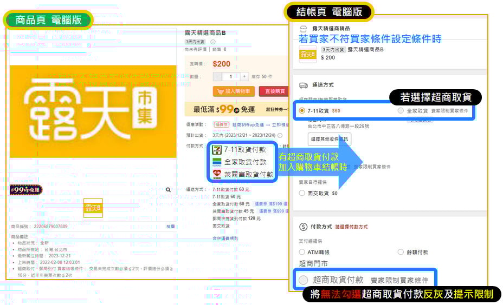Click the store icon beside 露天精選商精品
The height and width of the screenshot is (305, 503).
tap(304, 28)
